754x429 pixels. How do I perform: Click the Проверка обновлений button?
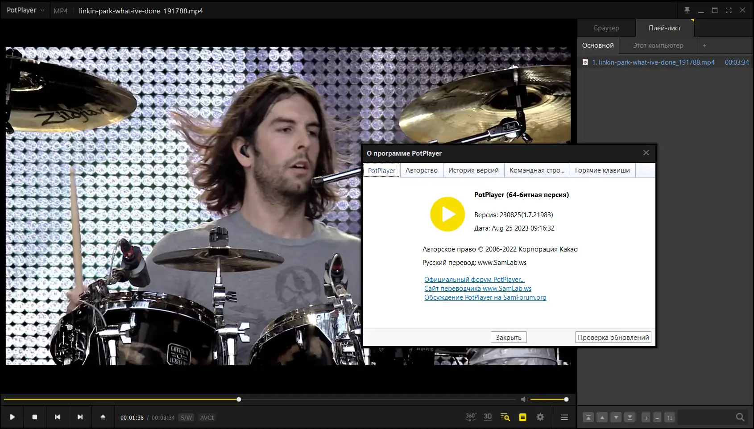tap(613, 338)
